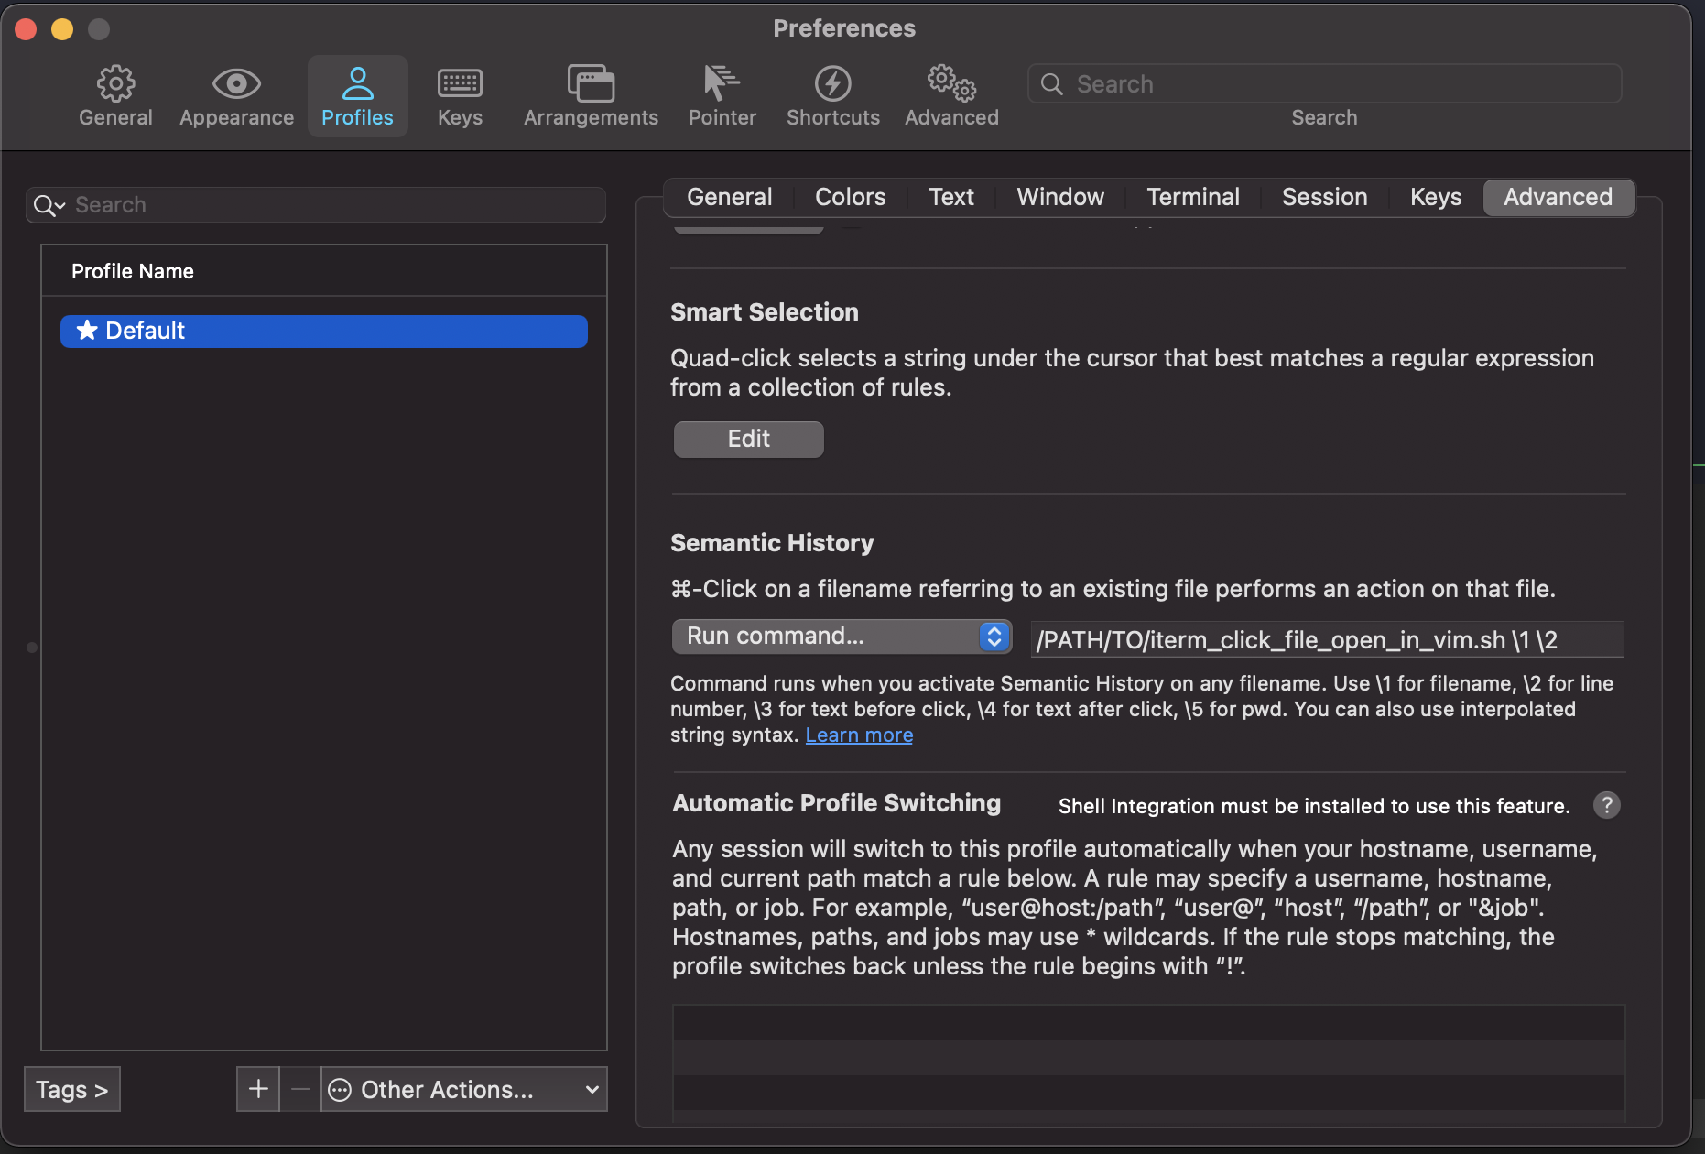
Task: Select the profile Advanced tab
Action: pos(1558,197)
